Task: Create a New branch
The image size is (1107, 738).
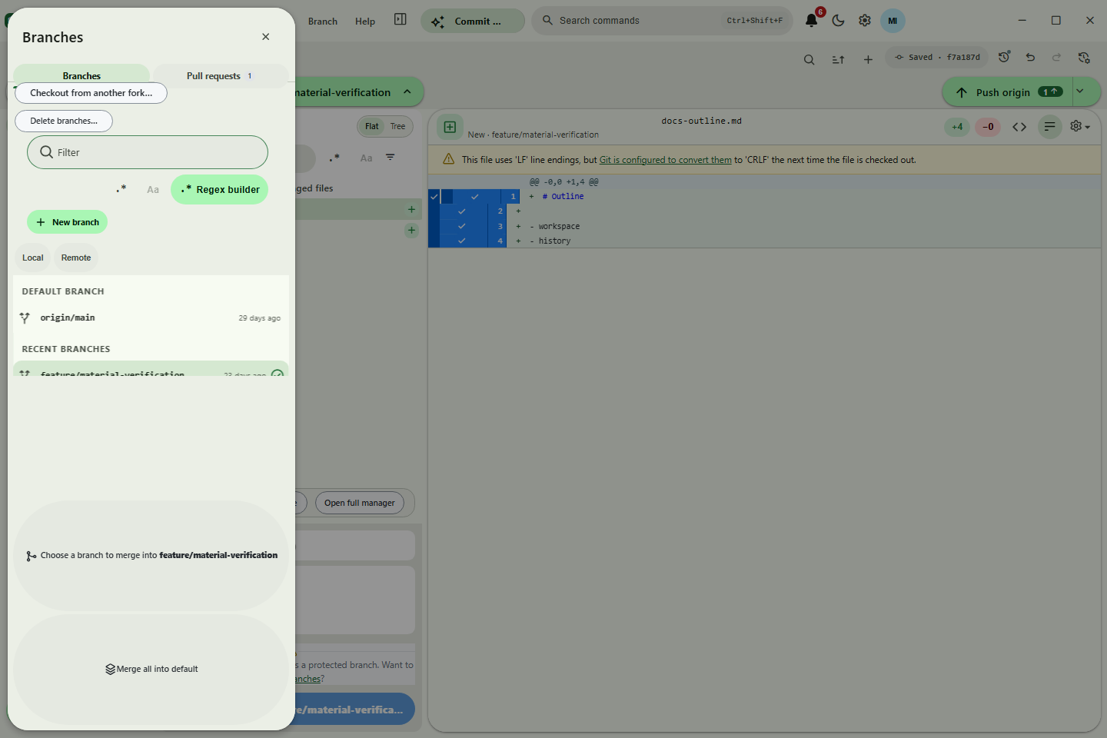Action: tap(67, 222)
